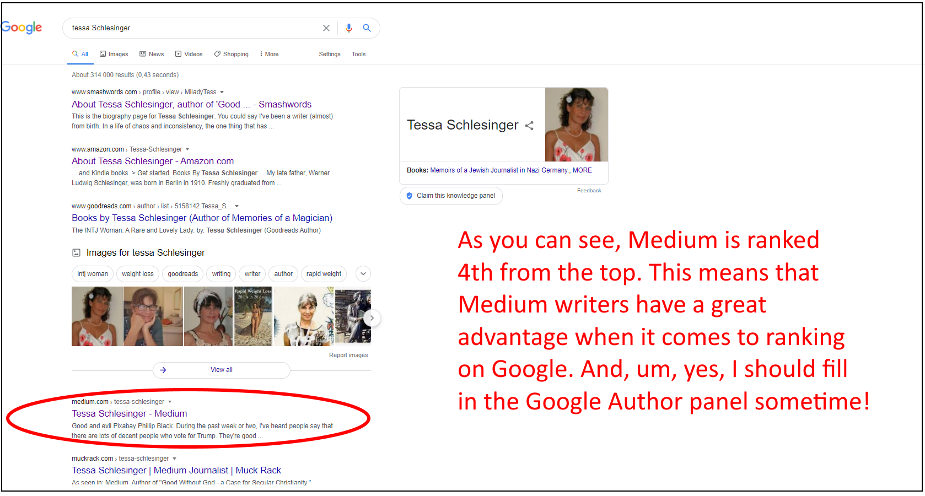
Task: Open the Rapid Weight Loss book thumbnail
Action: 253,316
